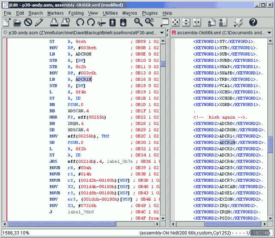Click scroll right arrow in left pane

click(157, 224)
